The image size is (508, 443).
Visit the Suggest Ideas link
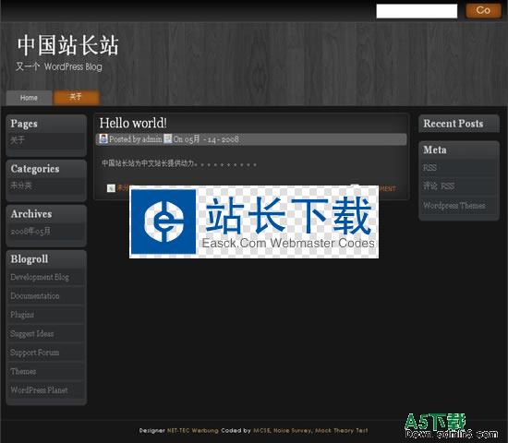(32, 333)
